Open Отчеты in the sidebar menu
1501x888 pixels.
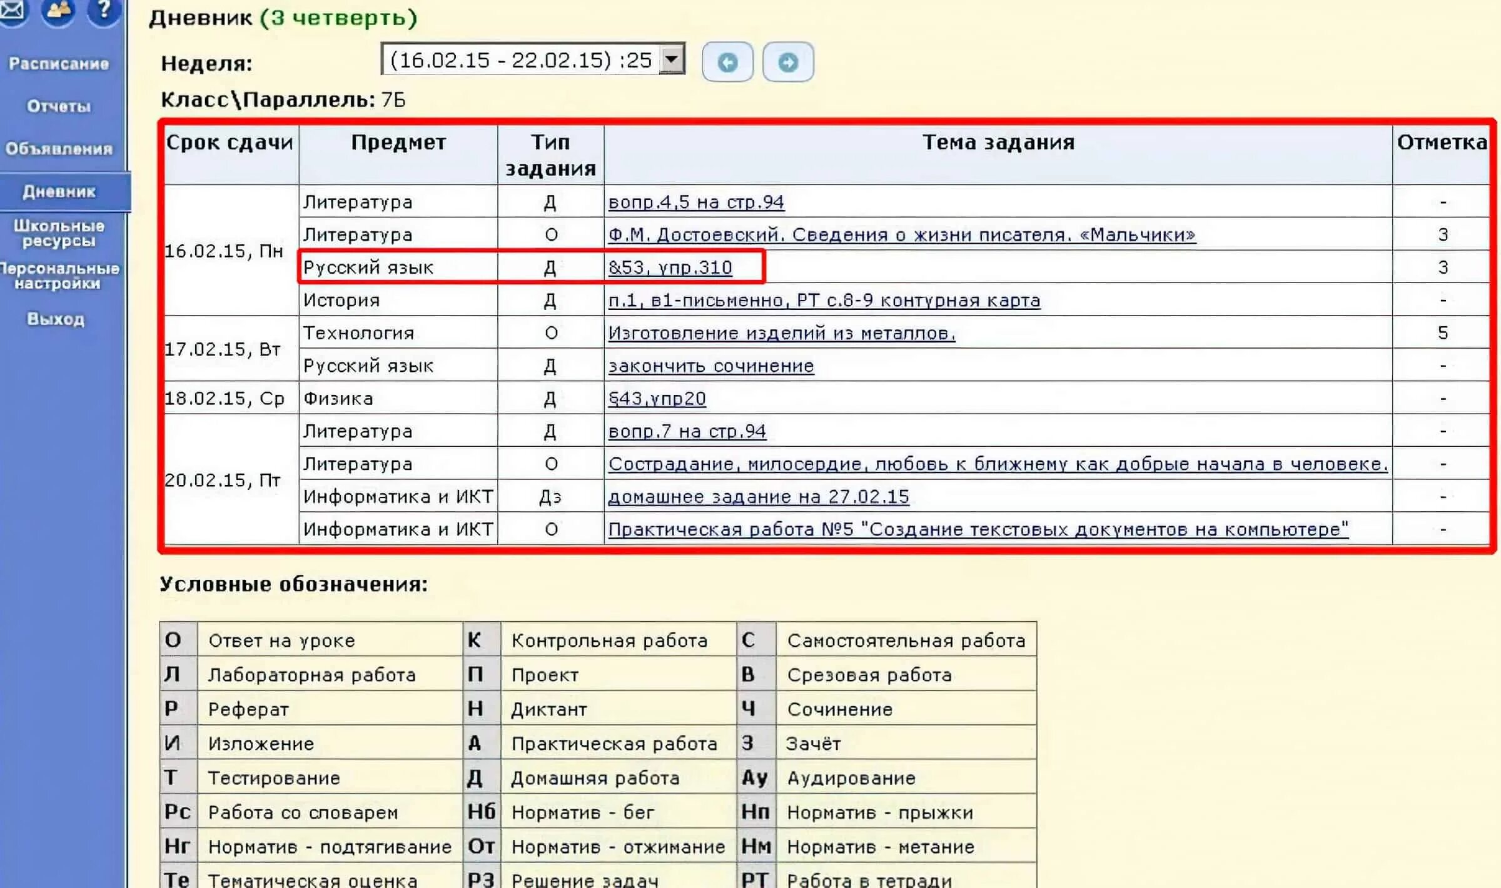tap(59, 106)
